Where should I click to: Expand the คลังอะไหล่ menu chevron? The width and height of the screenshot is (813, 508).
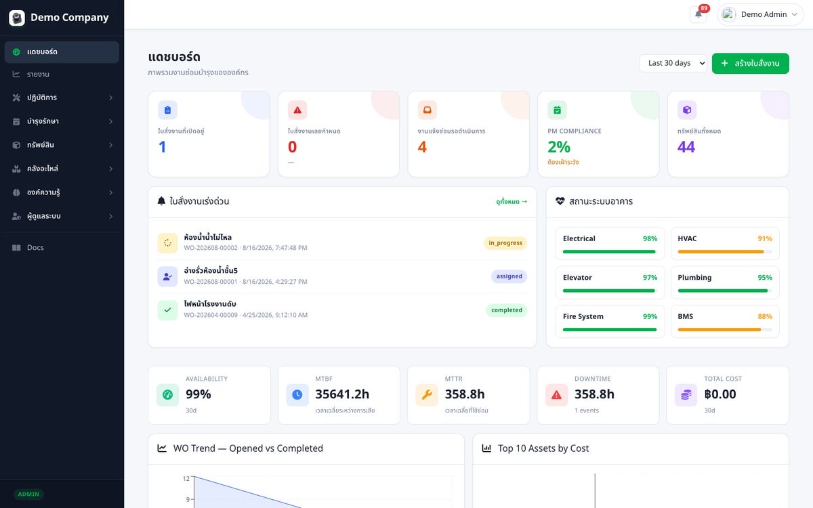(111, 169)
